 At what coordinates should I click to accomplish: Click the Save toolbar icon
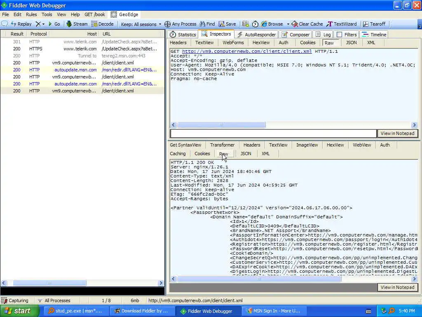[227, 24]
